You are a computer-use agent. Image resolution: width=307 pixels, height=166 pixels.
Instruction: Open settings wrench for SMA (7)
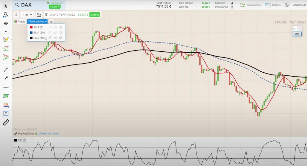coord(50,27)
